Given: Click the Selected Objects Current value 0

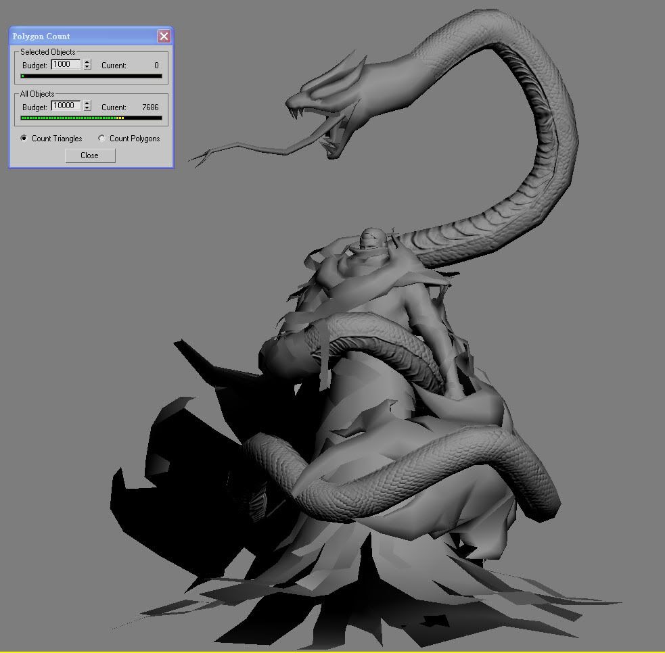Looking at the screenshot, I should point(156,66).
